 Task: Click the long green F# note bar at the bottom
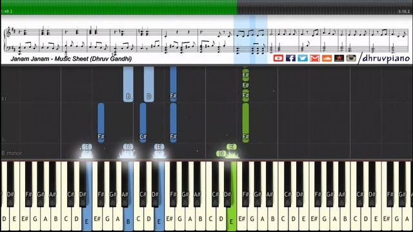245,122
